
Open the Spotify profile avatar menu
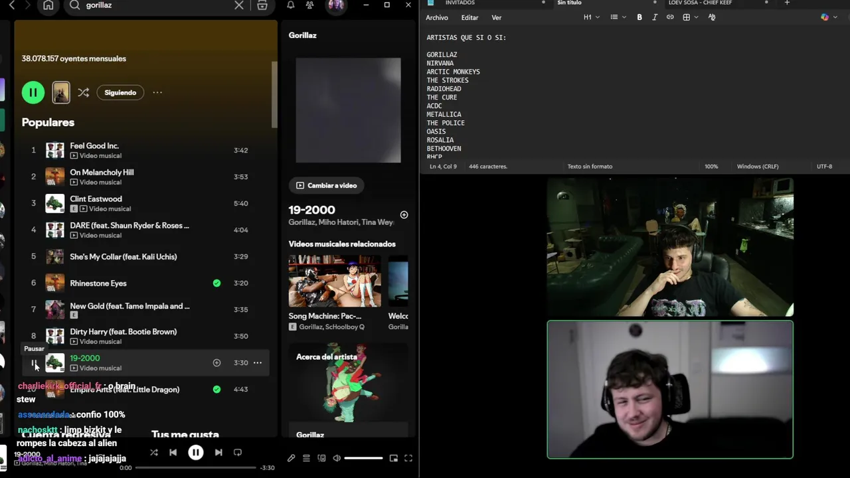click(336, 5)
